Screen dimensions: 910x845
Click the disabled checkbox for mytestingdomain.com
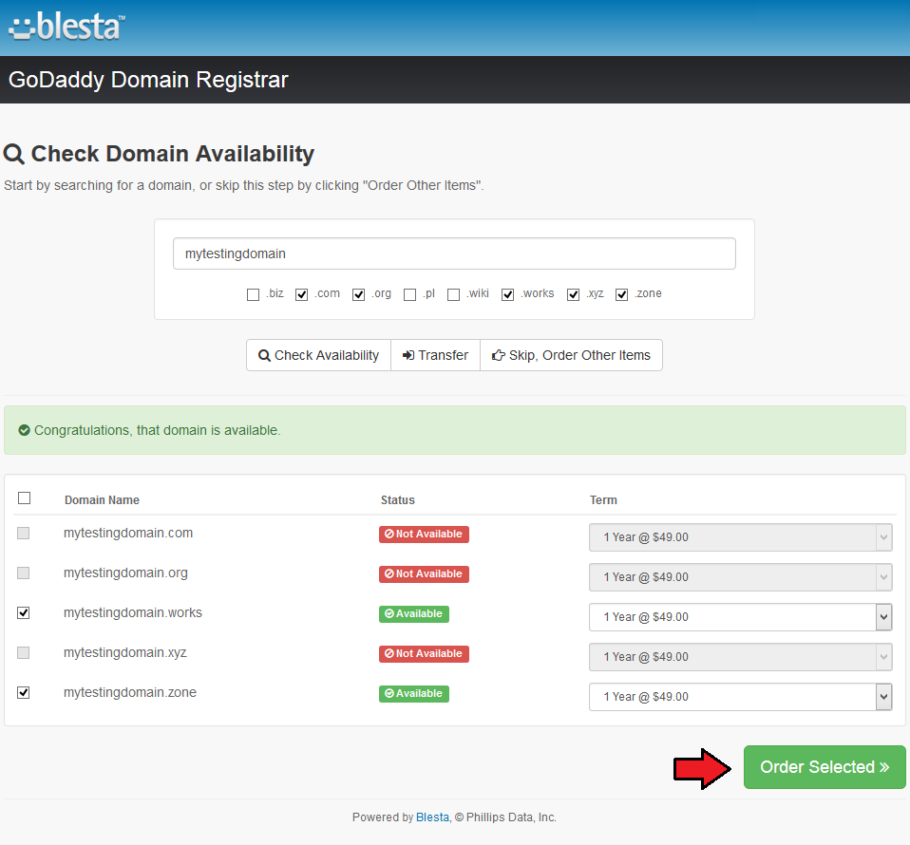(x=23, y=533)
